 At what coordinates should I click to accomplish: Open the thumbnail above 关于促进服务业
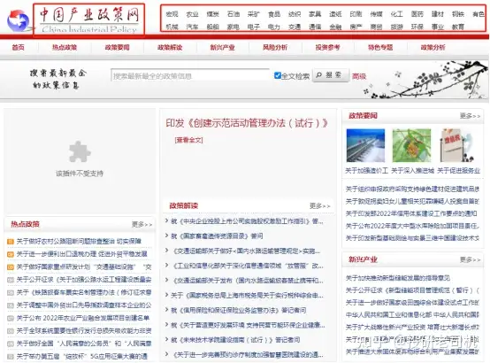pos(457,145)
